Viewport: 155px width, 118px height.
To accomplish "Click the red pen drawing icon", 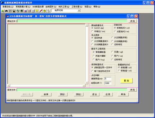I will [41, 11].
